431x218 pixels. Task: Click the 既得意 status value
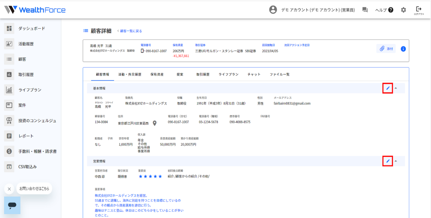[122, 176]
